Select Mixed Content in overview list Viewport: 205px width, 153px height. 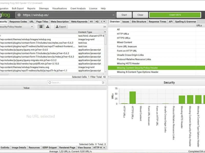coord(156,42)
